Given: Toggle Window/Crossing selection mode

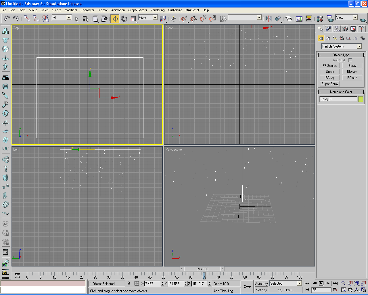Looking at the screenshot, I should (104, 19).
